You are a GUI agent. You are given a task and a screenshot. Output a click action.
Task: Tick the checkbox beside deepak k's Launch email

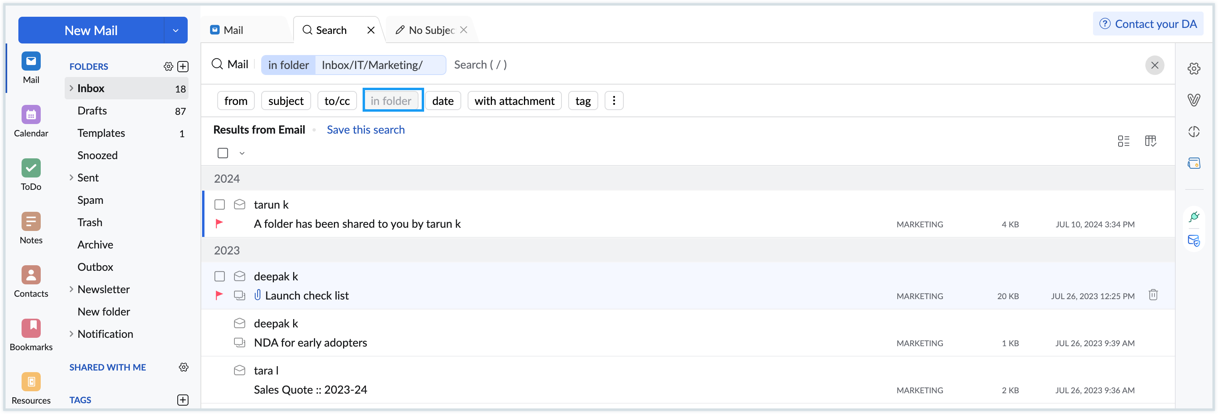tap(219, 276)
